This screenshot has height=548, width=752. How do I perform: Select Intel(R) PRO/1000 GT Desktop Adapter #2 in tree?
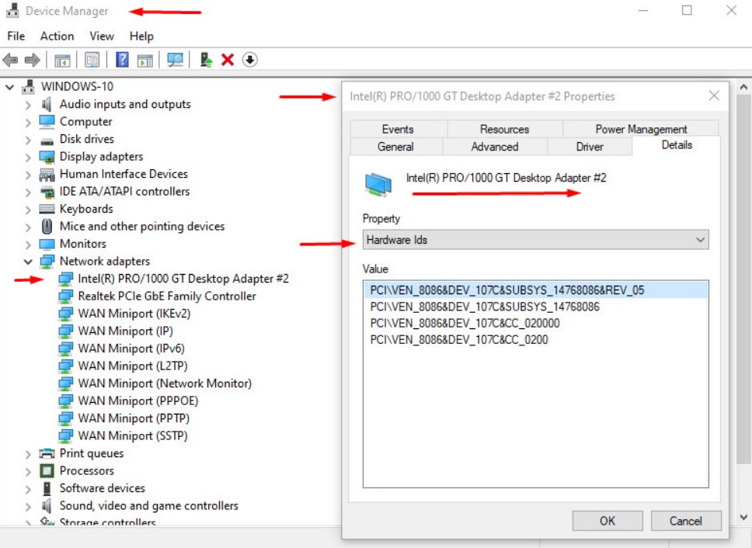pos(183,279)
